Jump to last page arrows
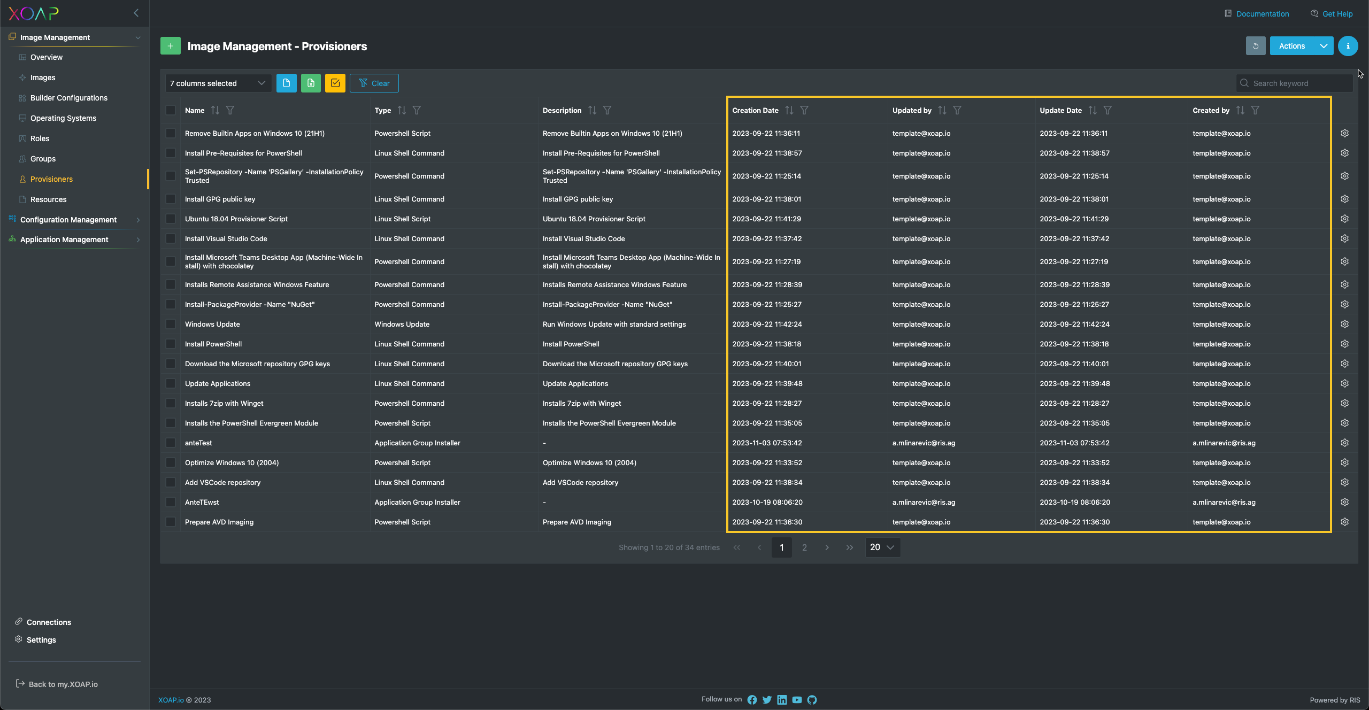Screen dimensions: 1369x710 (x=849, y=547)
